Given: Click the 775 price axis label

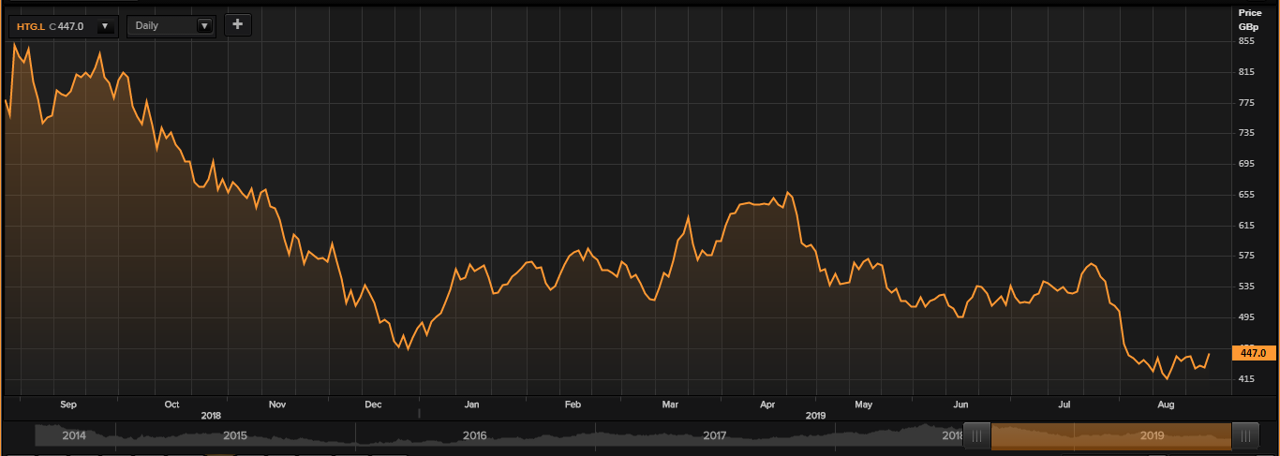Looking at the screenshot, I should pyautogui.click(x=1246, y=103).
